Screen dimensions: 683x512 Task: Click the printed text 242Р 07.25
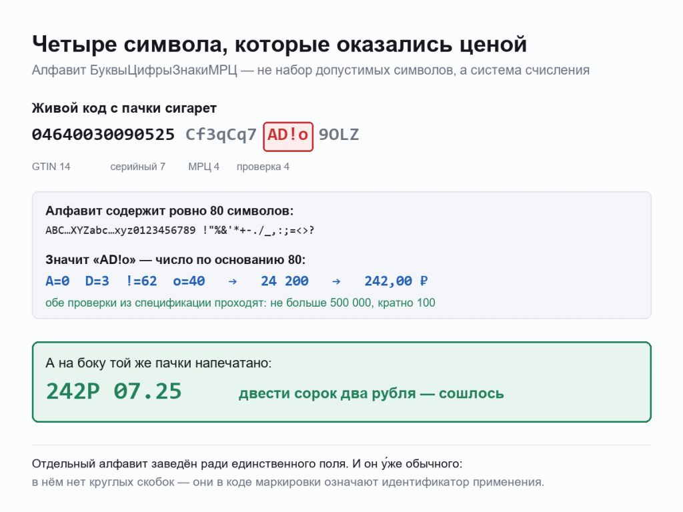[x=113, y=391]
